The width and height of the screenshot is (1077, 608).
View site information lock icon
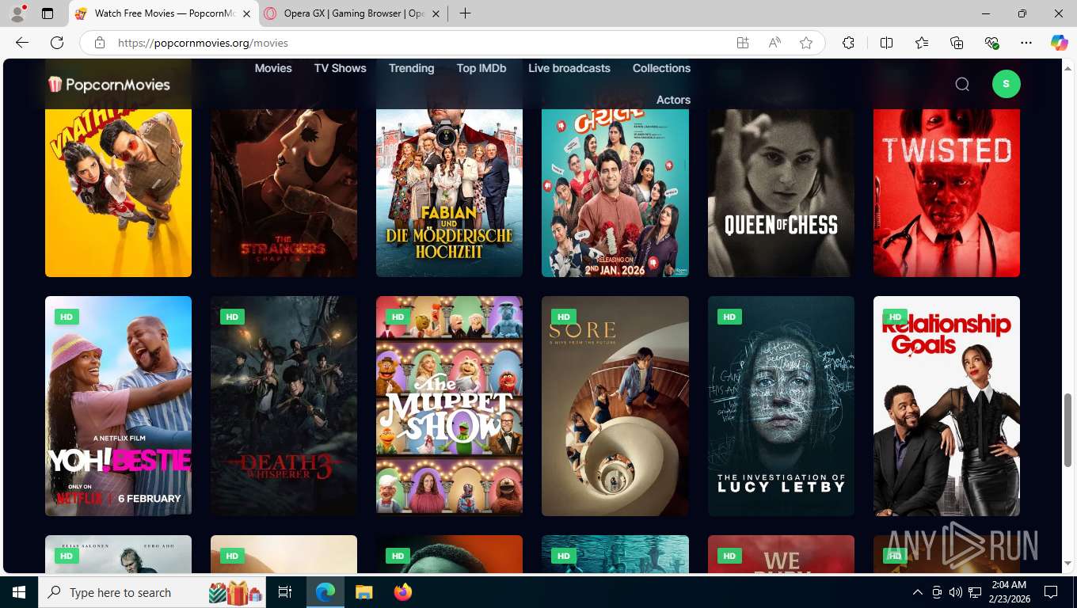pyautogui.click(x=100, y=43)
